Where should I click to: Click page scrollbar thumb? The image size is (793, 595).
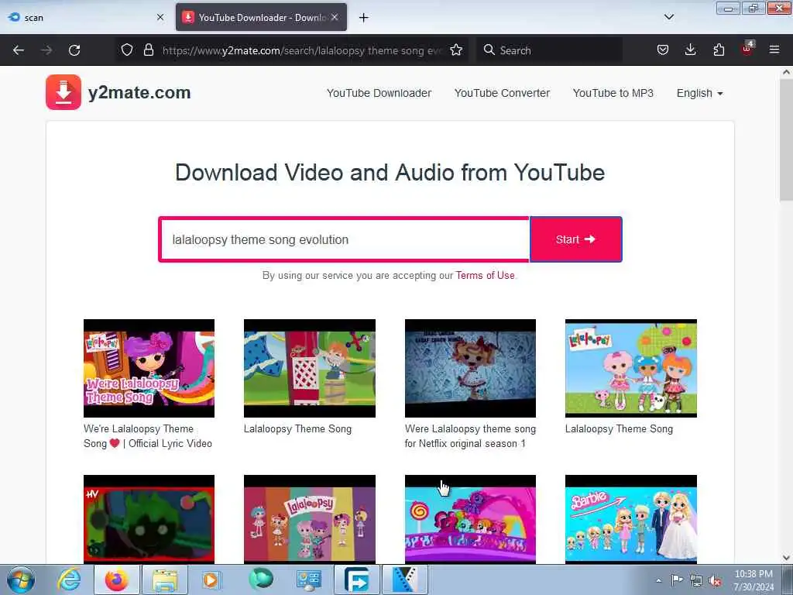(x=786, y=141)
